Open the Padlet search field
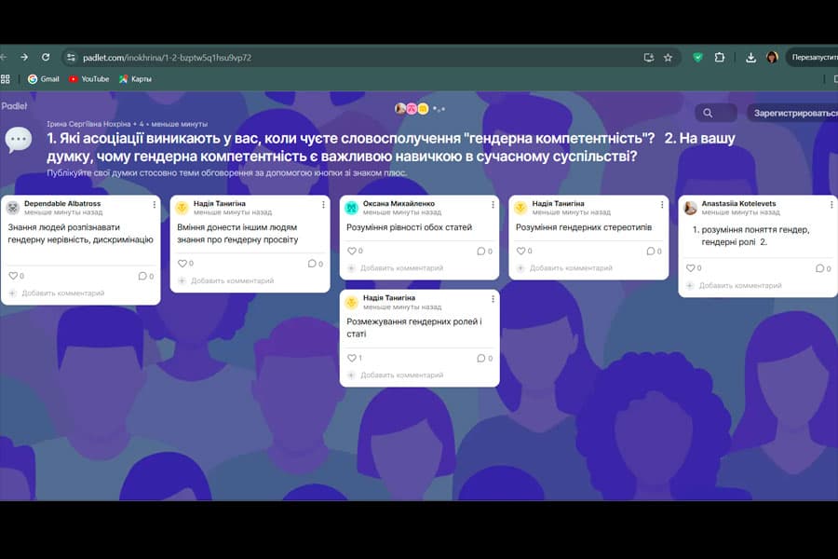The width and height of the screenshot is (838, 559). pyautogui.click(x=716, y=113)
